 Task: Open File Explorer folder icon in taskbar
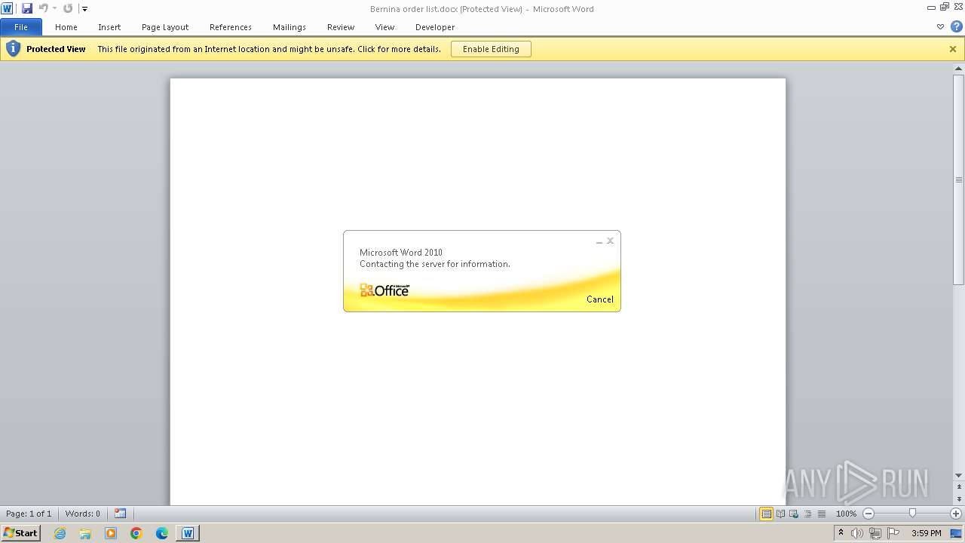tap(85, 533)
